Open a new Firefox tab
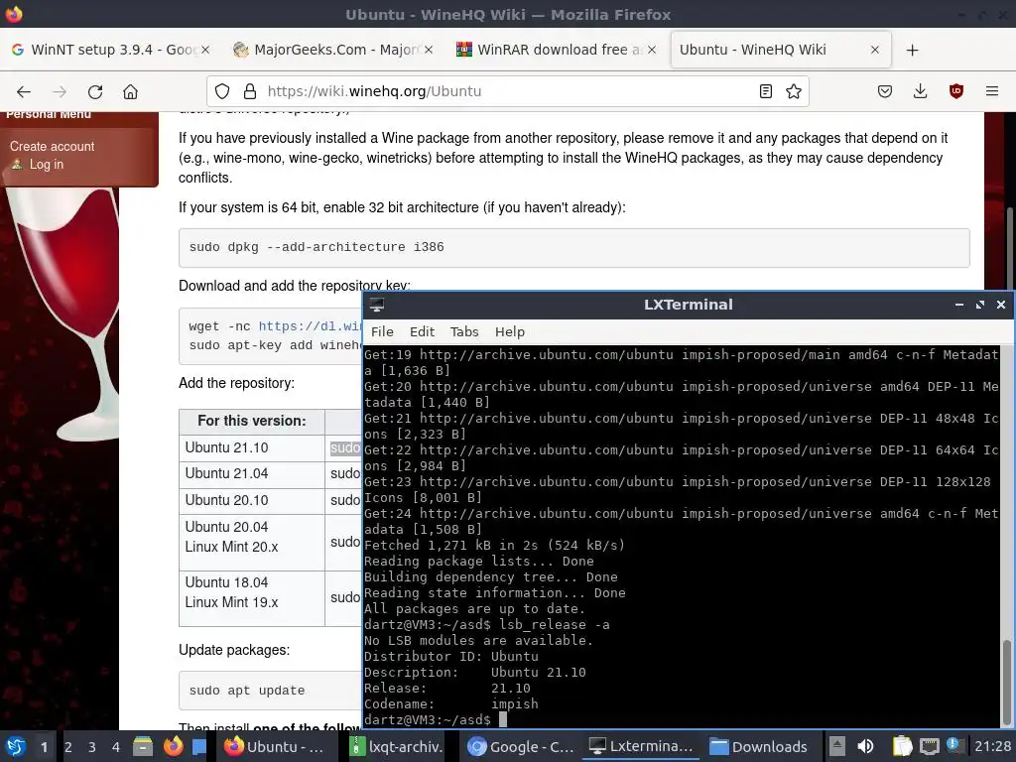This screenshot has width=1016, height=762. (913, 50)
